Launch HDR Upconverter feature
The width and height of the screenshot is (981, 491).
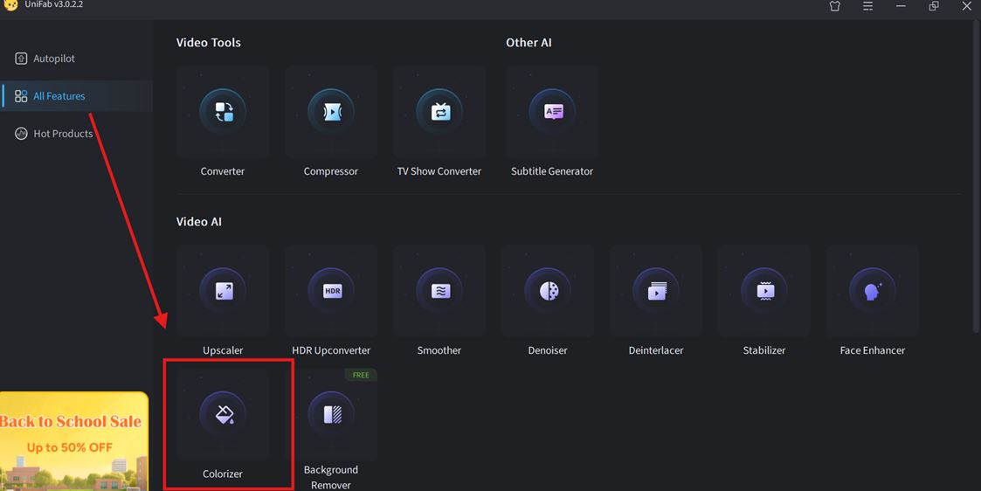click(x=331, y=292)
